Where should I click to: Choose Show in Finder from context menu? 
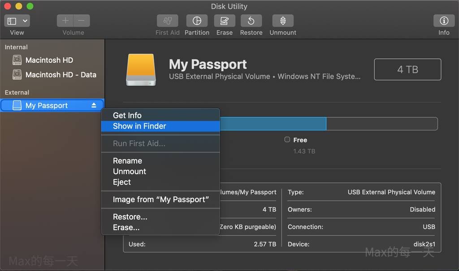[x=139, y=126]
